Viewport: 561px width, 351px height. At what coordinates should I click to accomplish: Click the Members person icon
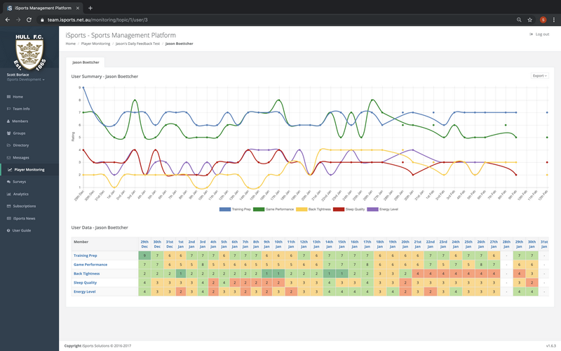[x=8, y=121]
